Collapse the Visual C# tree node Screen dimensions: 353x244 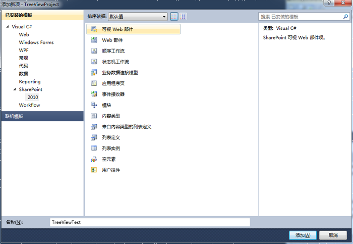coord(8,27)
